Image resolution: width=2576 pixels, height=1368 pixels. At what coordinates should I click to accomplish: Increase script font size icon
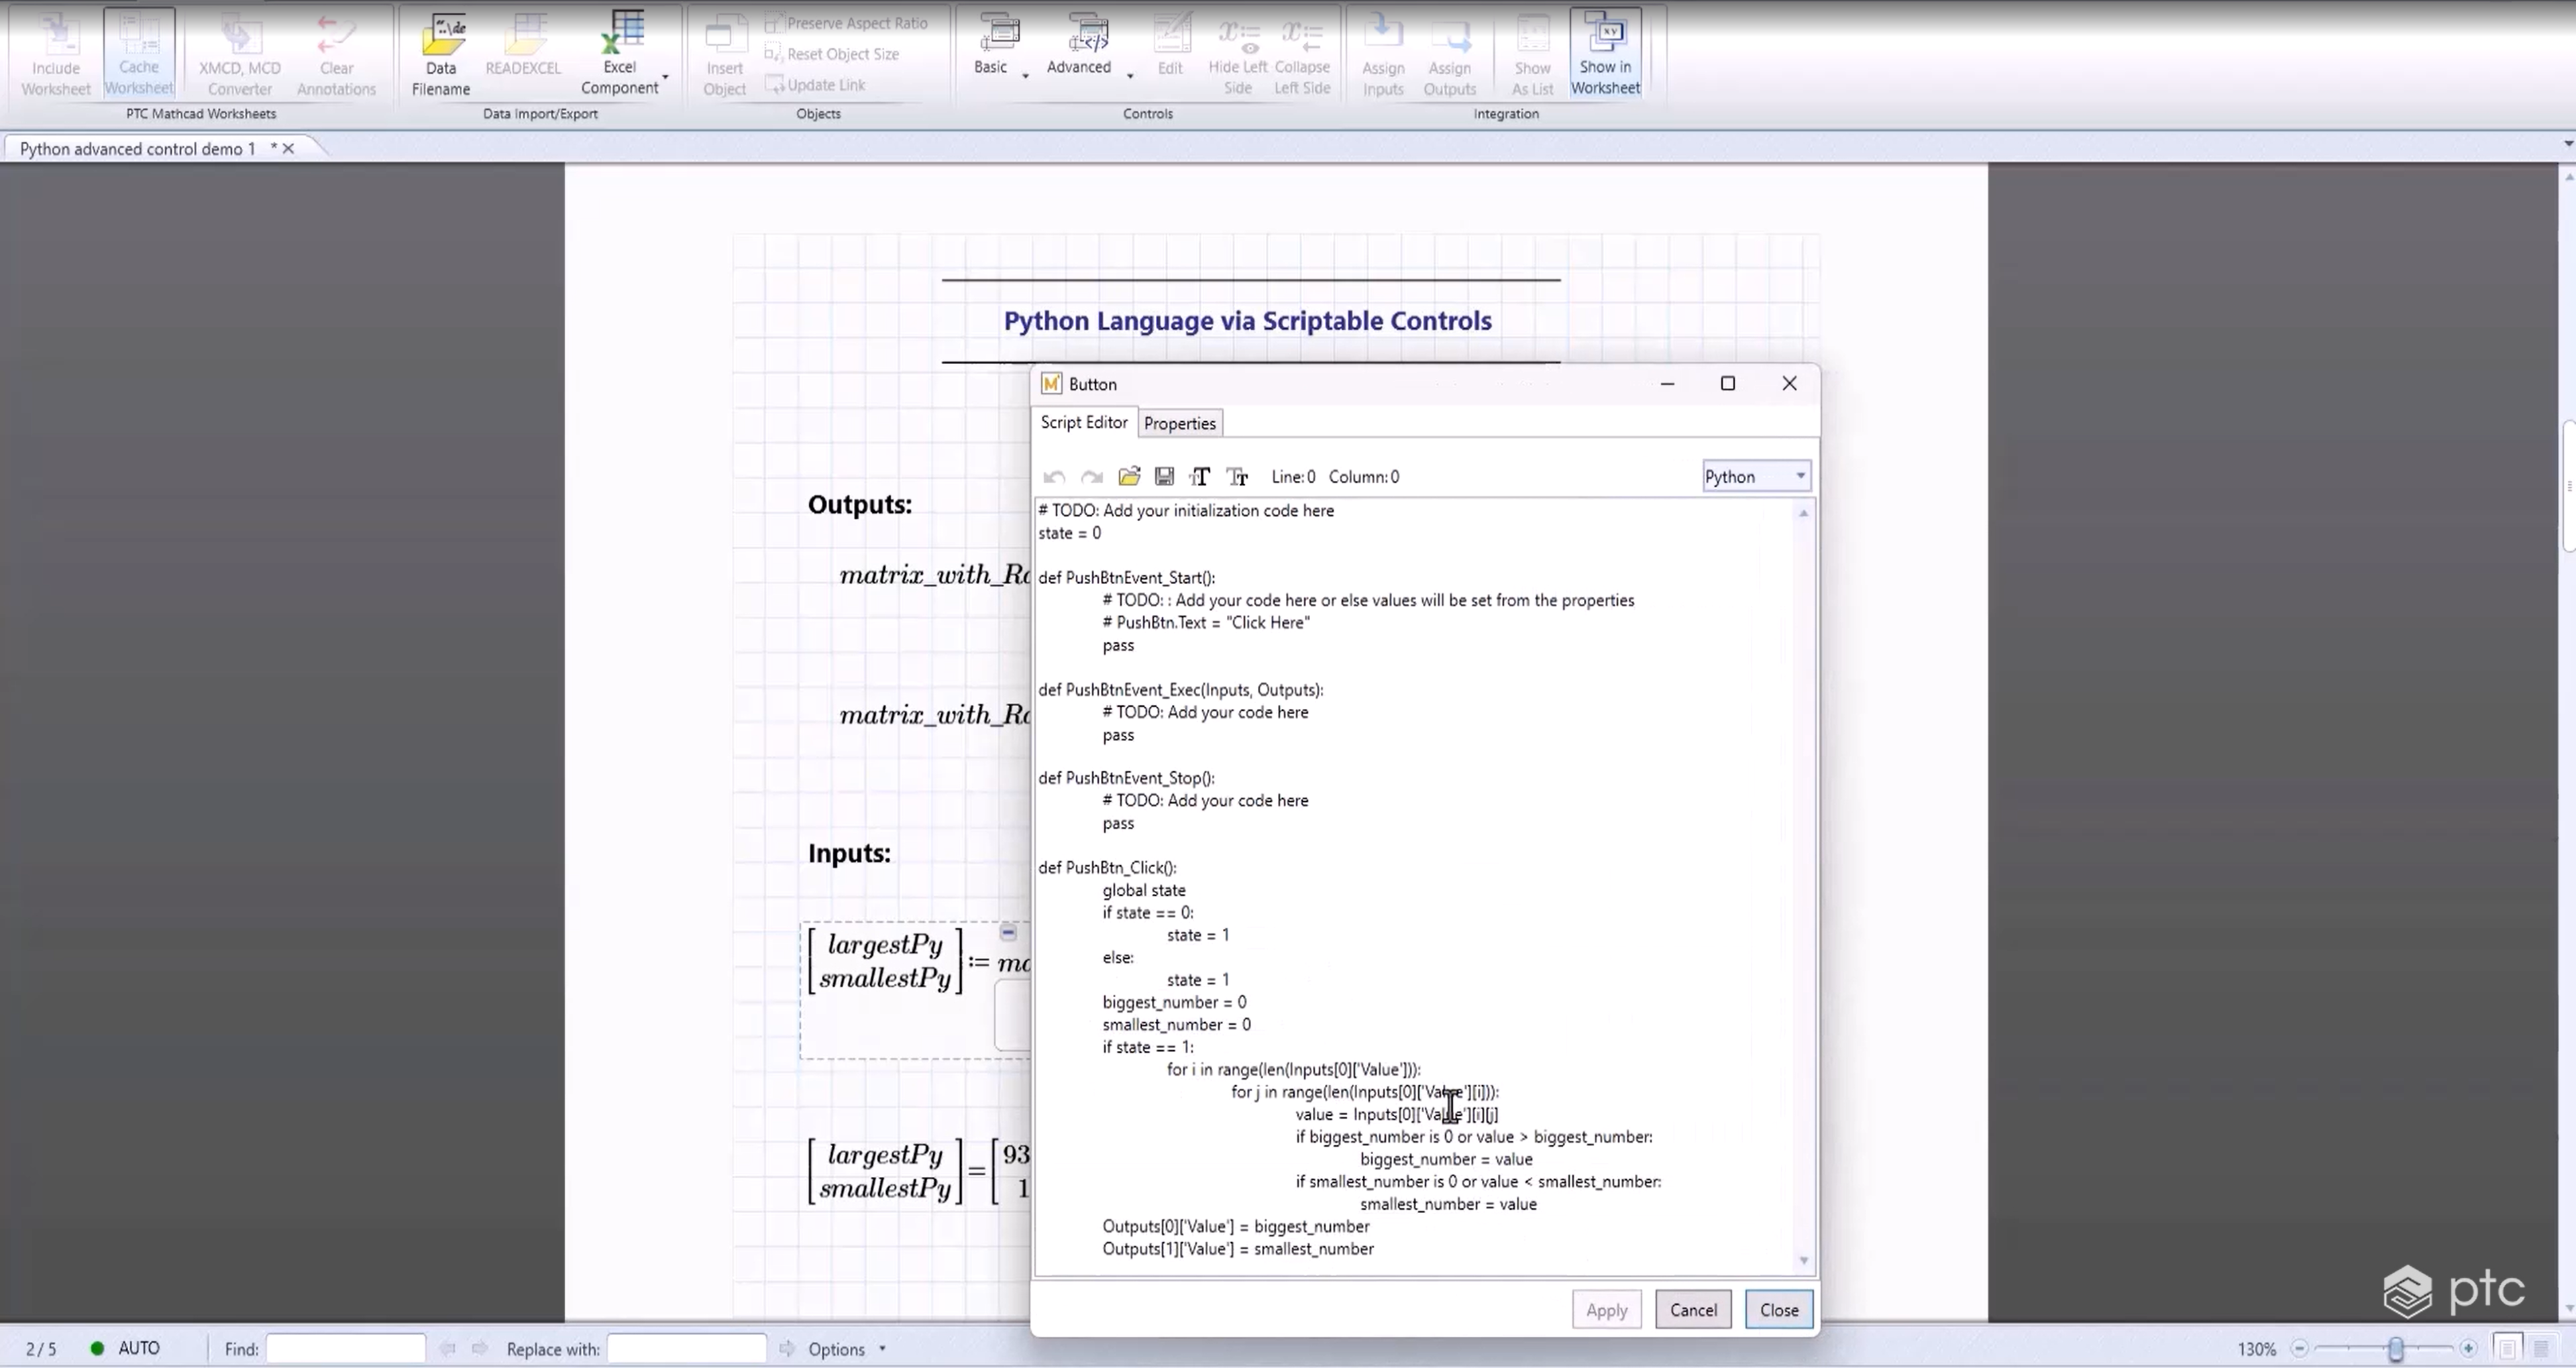coord(1200,476)
